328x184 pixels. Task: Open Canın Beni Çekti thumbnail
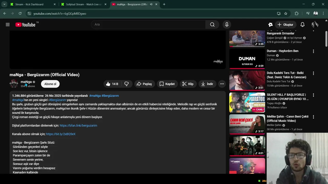coord(247,124)
